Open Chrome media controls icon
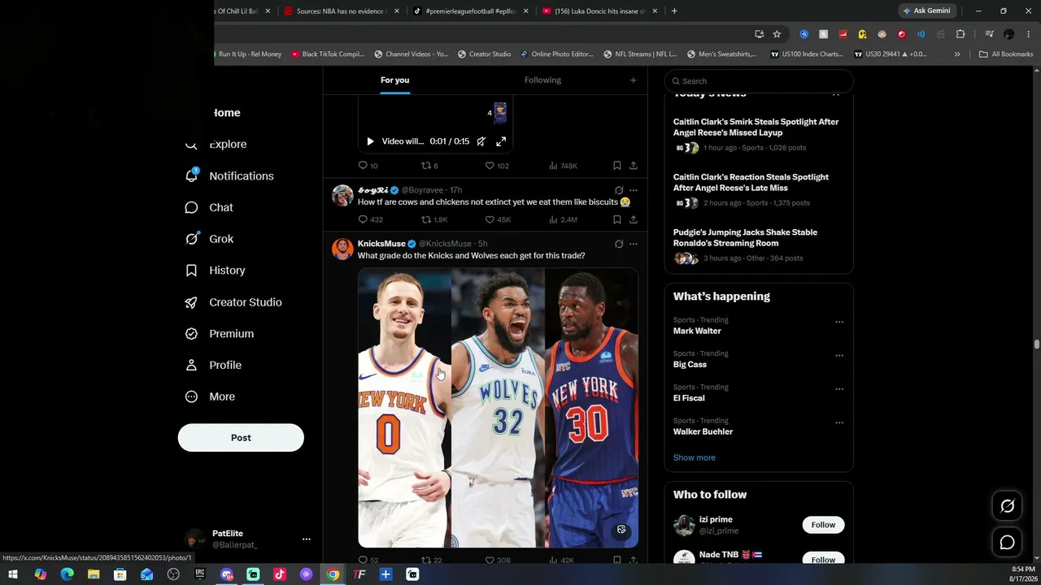The height and width of the screenshot is (585, 1041). 989,34
